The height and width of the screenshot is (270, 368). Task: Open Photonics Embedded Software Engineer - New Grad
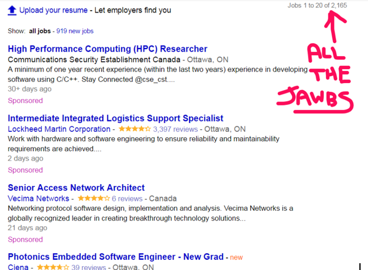[115, 257]
